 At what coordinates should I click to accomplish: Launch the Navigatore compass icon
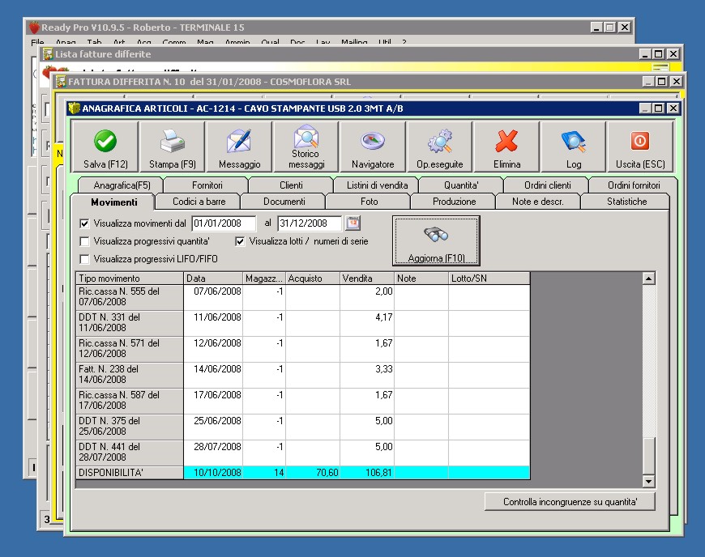(x=373, y=142)
